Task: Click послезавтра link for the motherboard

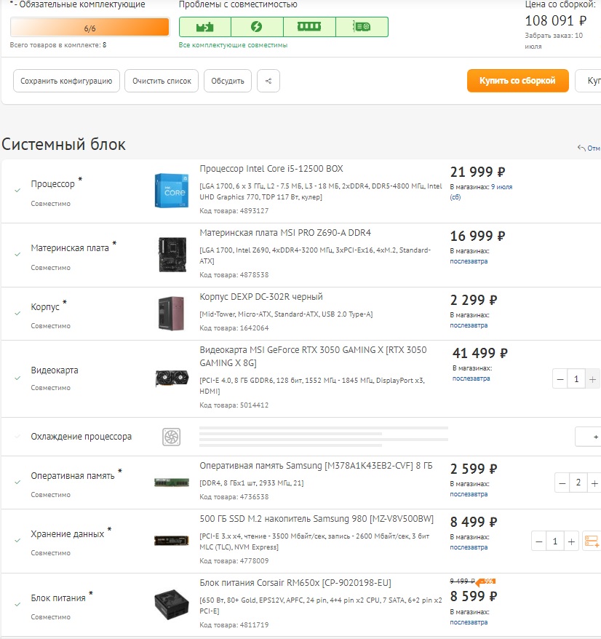Action: [469, 261]
